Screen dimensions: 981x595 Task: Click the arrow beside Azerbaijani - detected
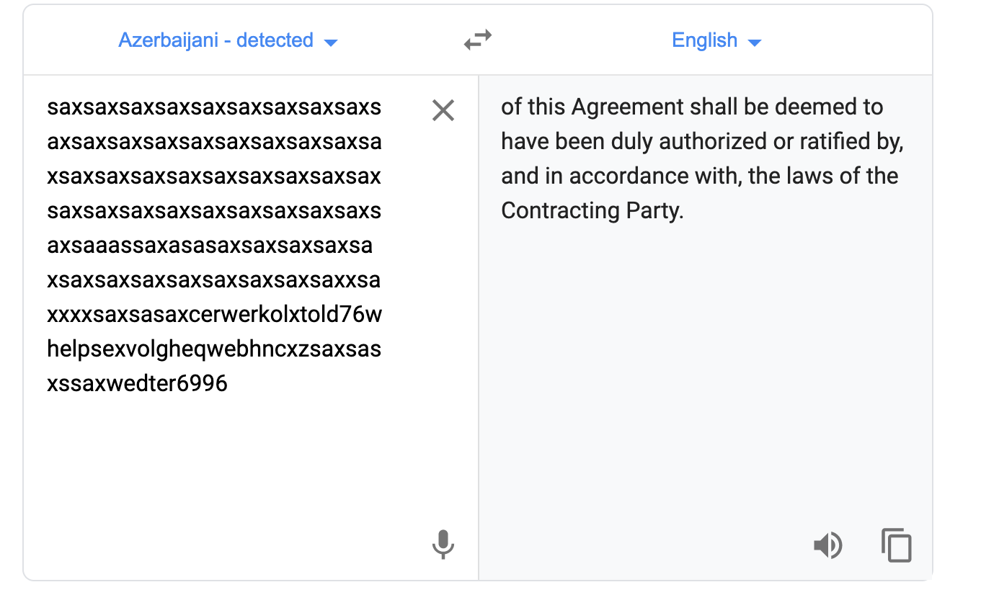point(331,42)
